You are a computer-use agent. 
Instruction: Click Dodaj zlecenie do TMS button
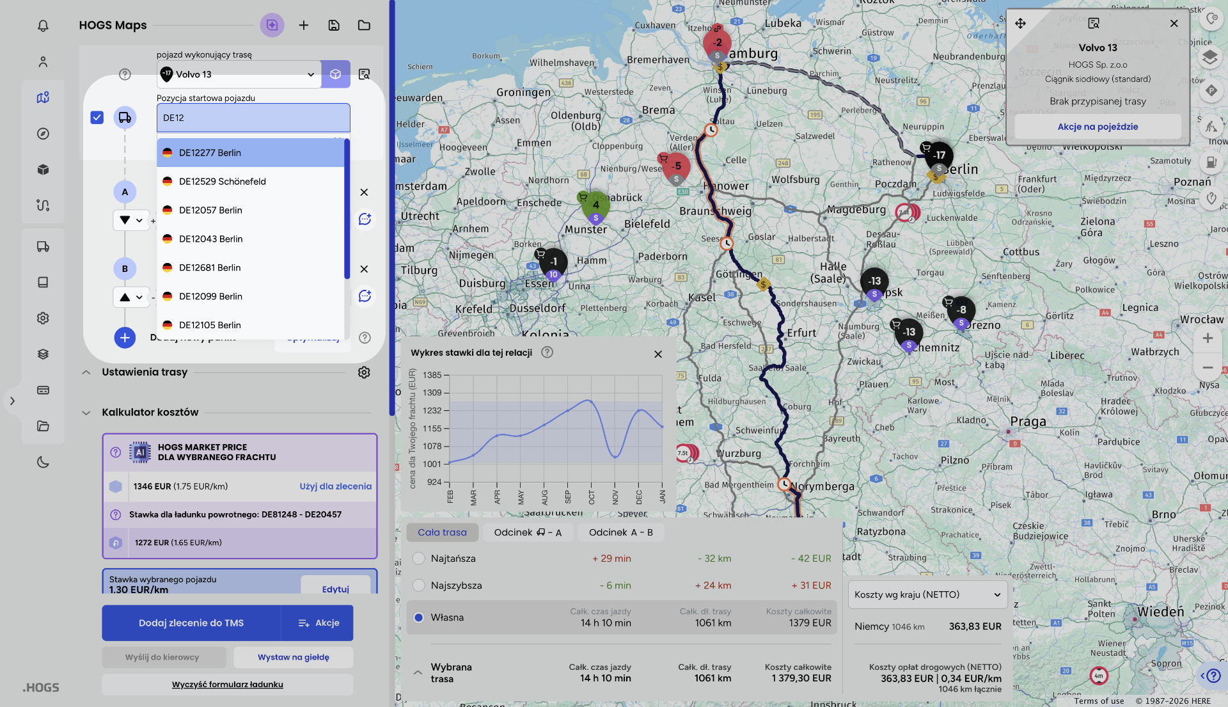(x=191, y=623)
